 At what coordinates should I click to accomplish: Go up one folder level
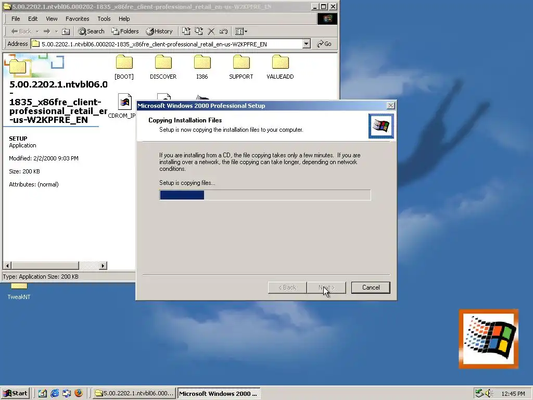click(x=66, y=31)
